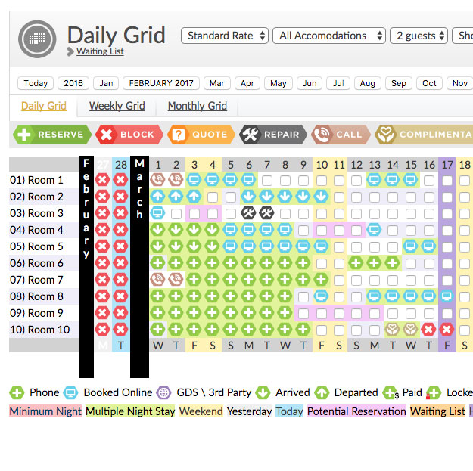Open Room 4 online booking on March 13
Screen dimensions: 473x471
click(x=374, y=230)
